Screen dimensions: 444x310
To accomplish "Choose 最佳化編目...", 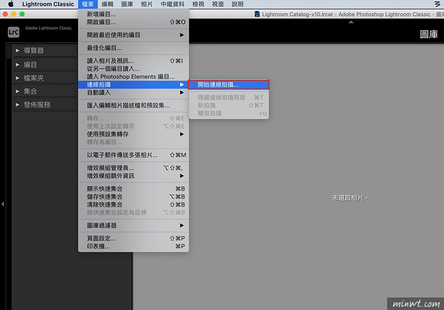I will [133, 48].
